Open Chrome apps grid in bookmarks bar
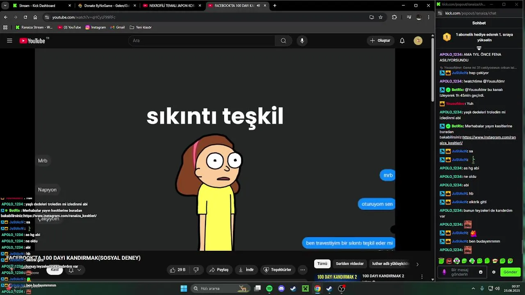The width and height of the screenshot is (525, 295). point(5,27)
